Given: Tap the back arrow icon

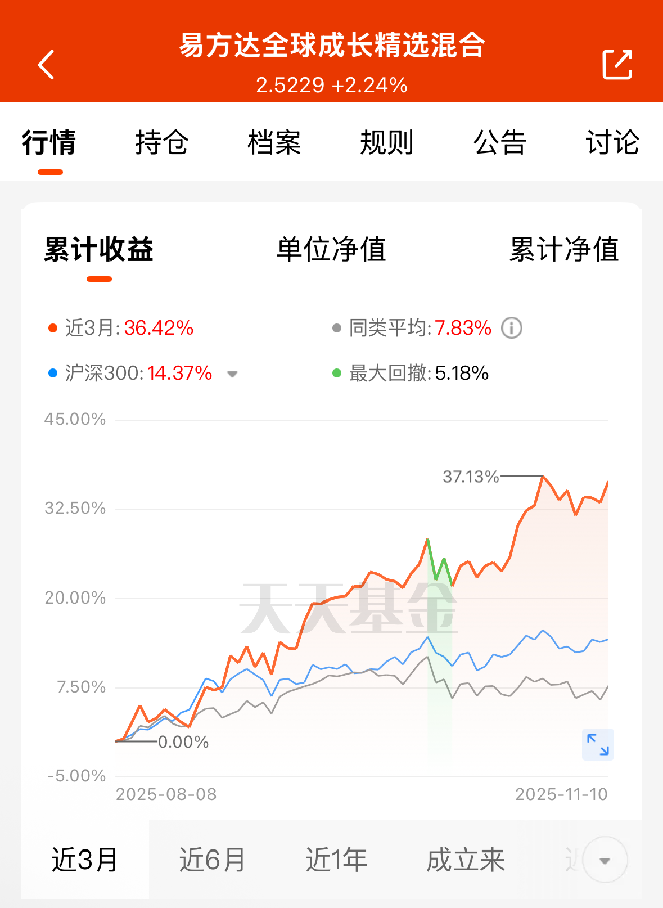Looking at the screenshot, I should (x=46, y=65).
